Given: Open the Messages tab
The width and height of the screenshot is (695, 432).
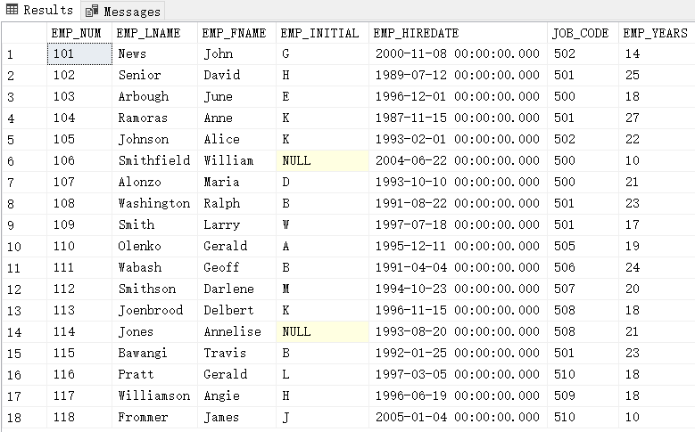Looking at the screenshot, I should click(x=131, y=12).
